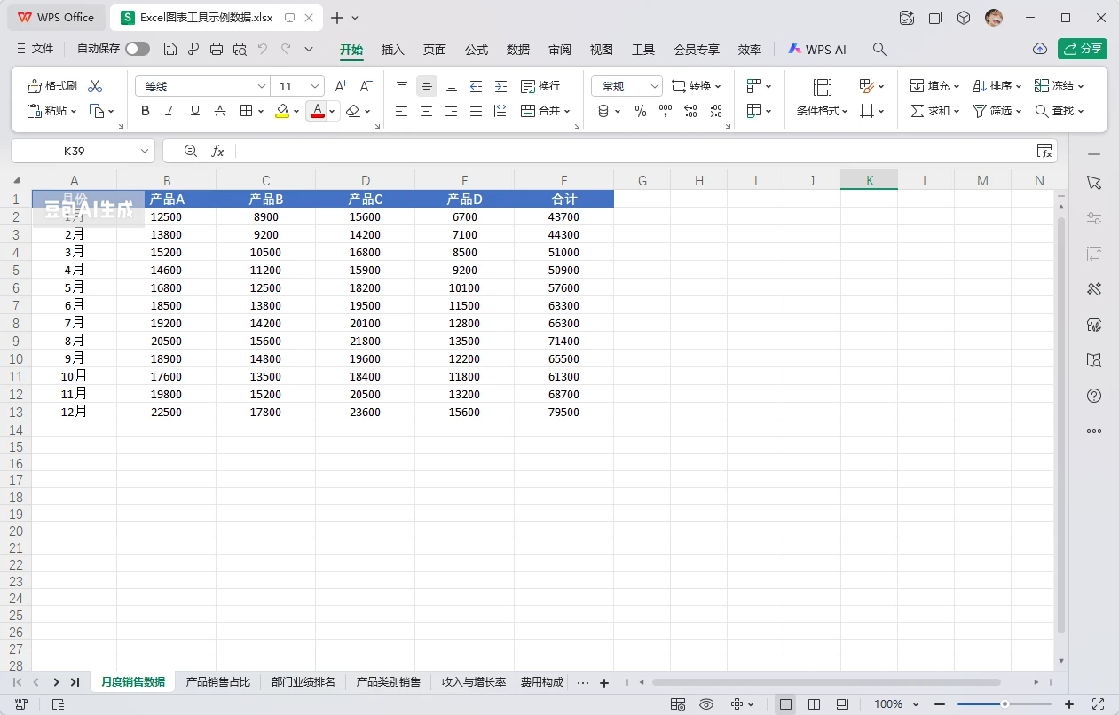Toggle middle vertical alignment
This screenshot has width=1119, height=715.
tap(427, 86)
